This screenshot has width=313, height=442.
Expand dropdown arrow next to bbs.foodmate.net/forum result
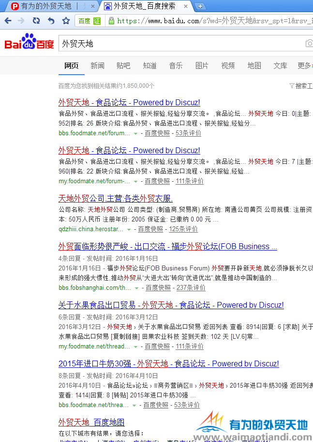[x=135, y=133]
